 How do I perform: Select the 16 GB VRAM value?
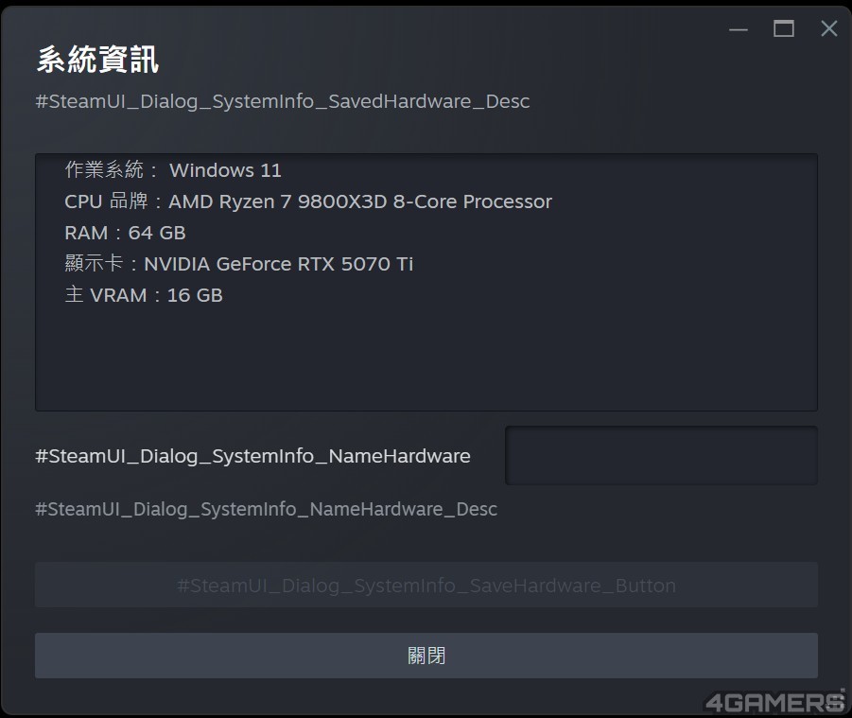(x=195, y=295)
